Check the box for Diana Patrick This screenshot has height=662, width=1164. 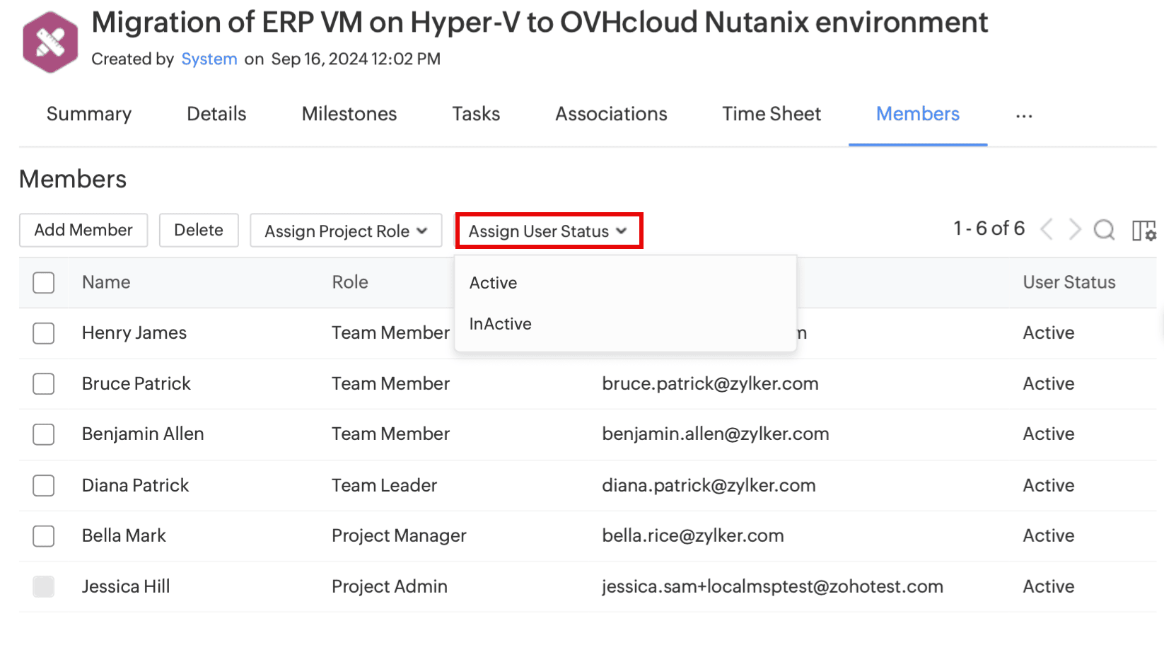point(44,485)
